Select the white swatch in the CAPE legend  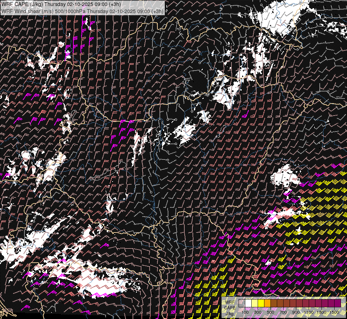(x=248, y=303)
